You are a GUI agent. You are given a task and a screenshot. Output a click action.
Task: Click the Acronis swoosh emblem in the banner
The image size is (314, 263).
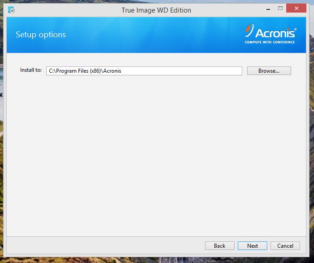click(249, 31)
